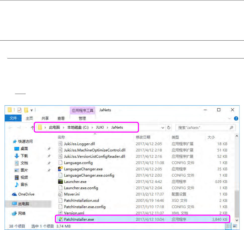Expand the chevron after 此电脑 in path

pos(63,128)
